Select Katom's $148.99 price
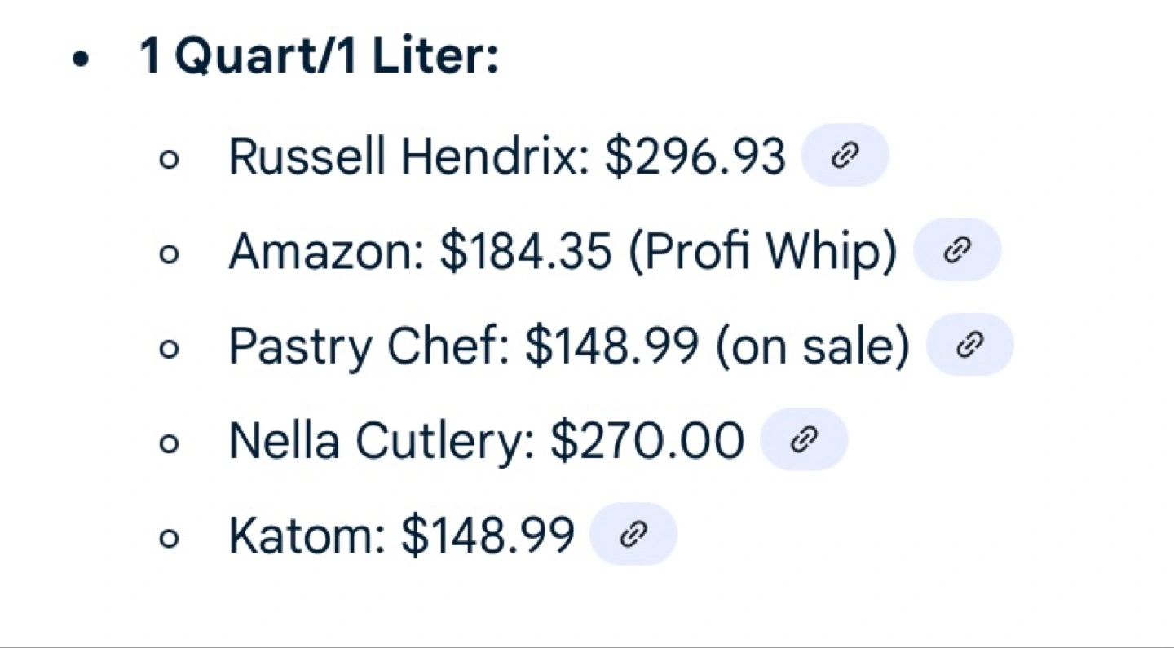1174x648 pixels. coord(488,536)
